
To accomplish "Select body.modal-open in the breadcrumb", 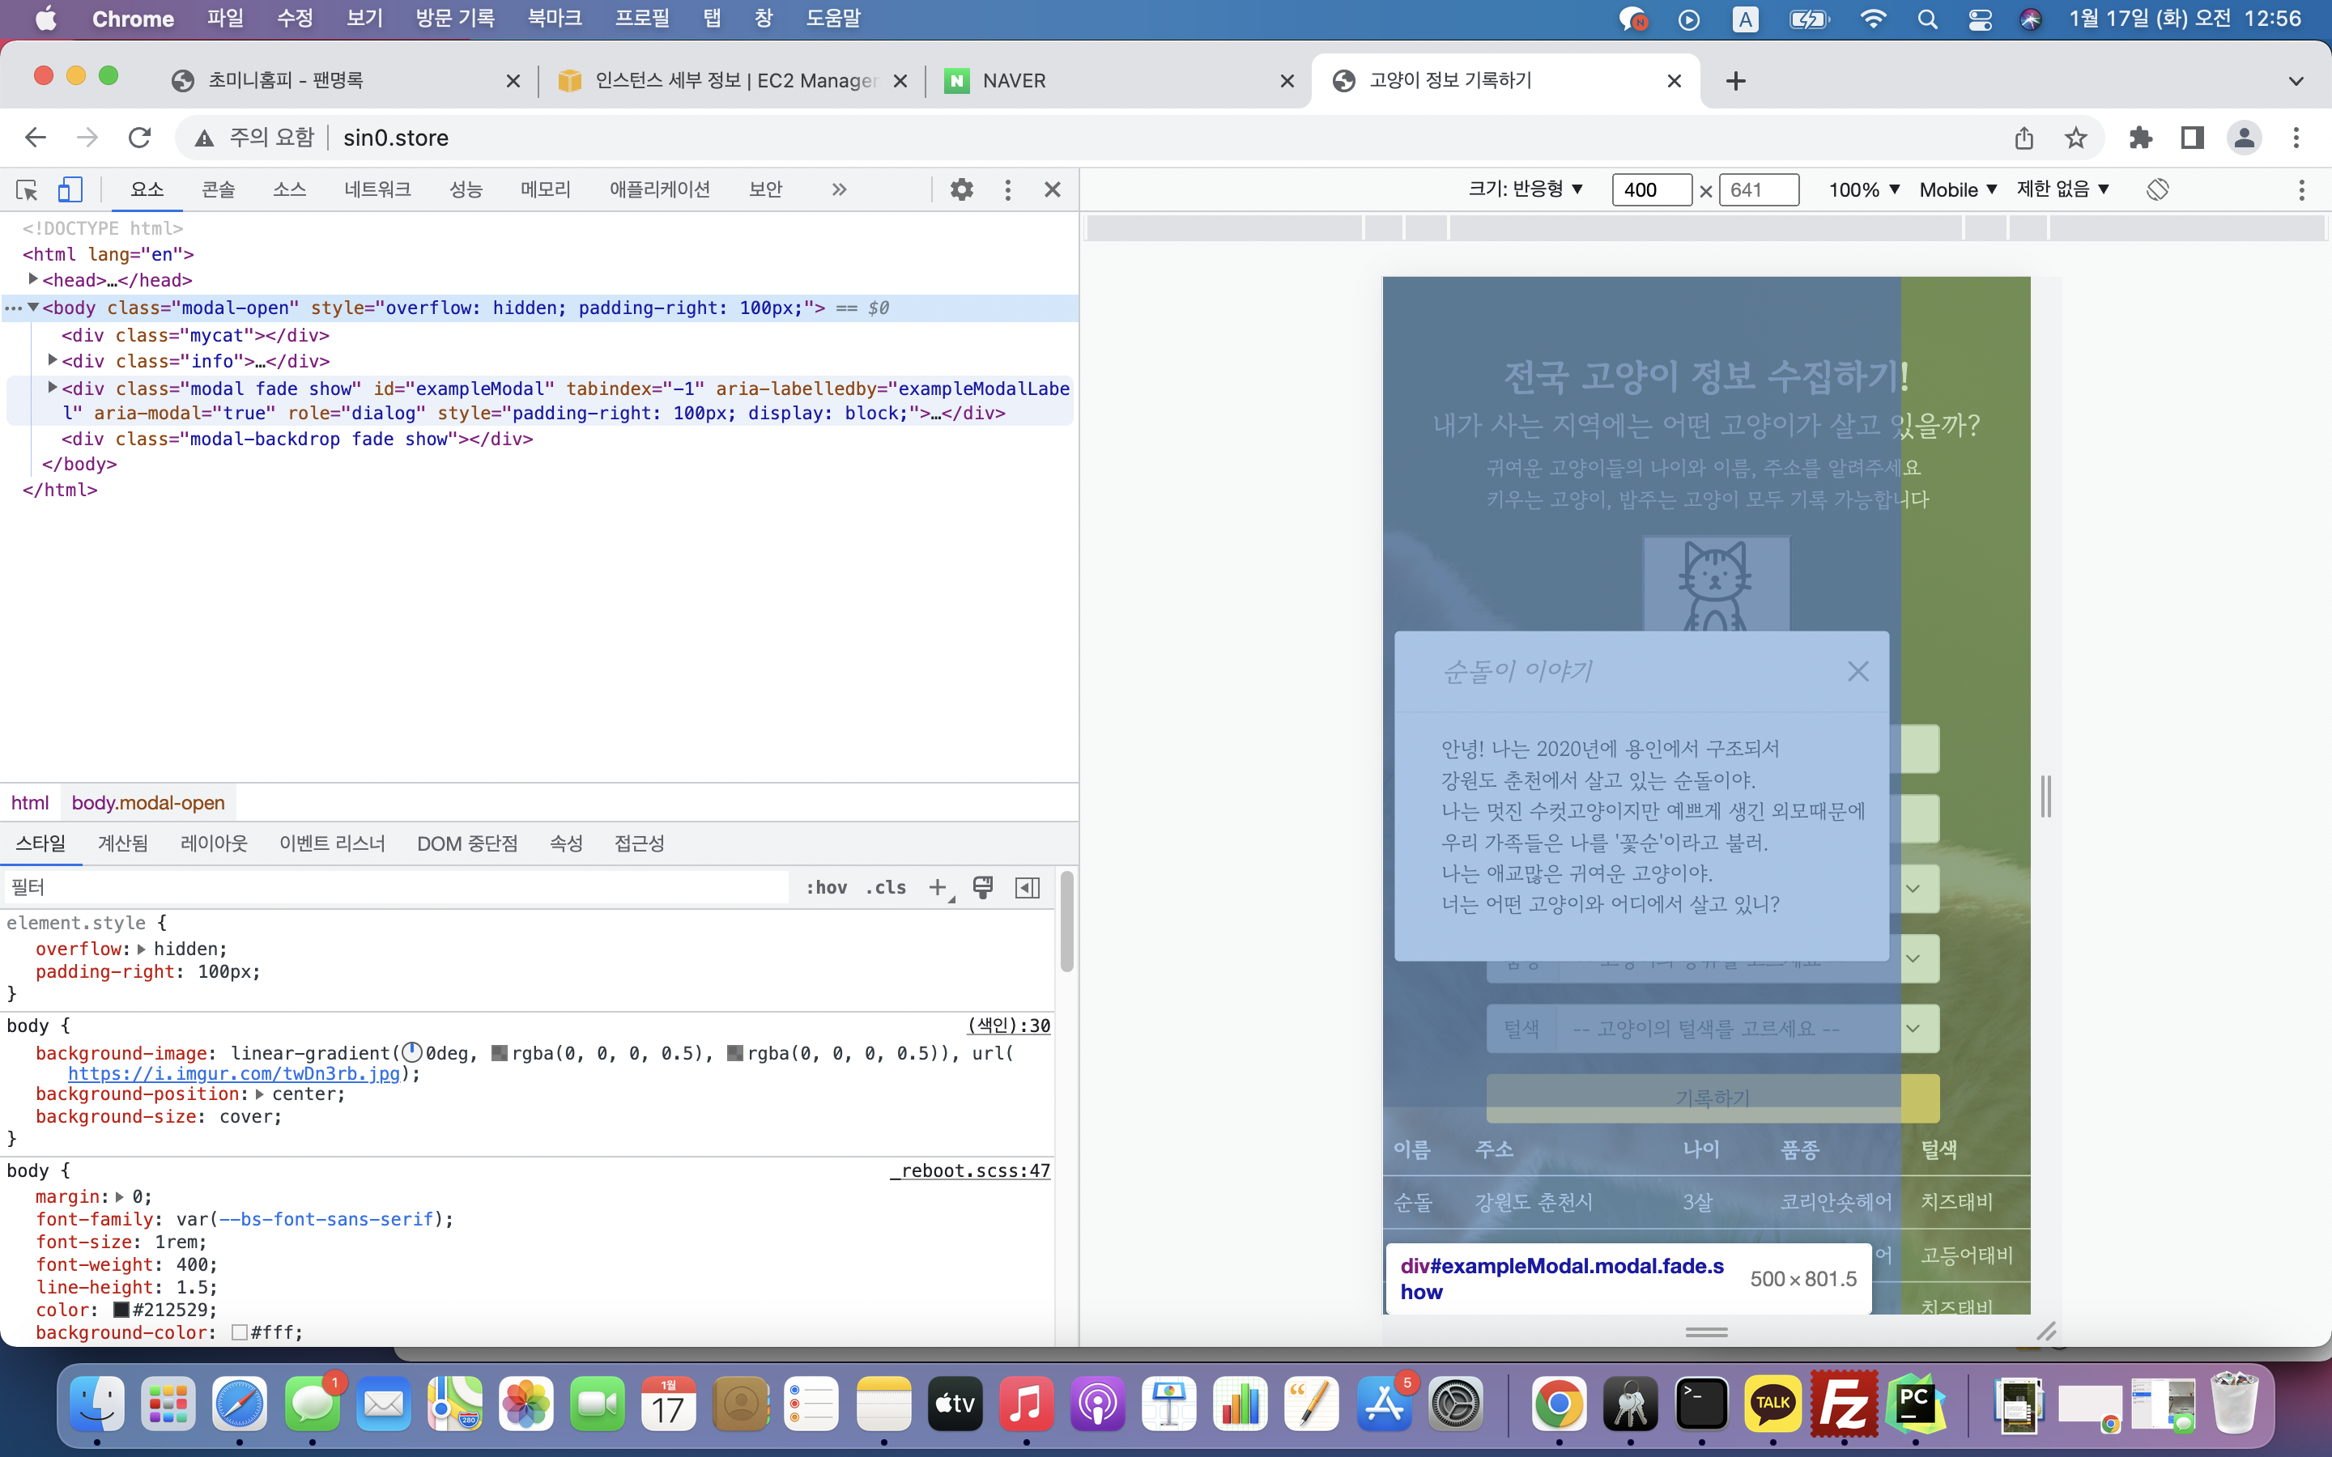I will pos(148,803).
